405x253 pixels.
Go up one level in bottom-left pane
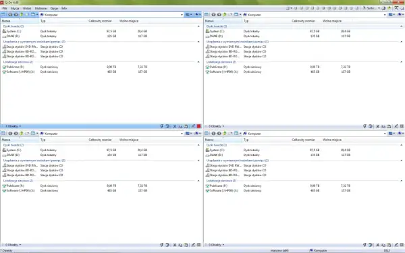pyautogui.click(x=22, y=134)
